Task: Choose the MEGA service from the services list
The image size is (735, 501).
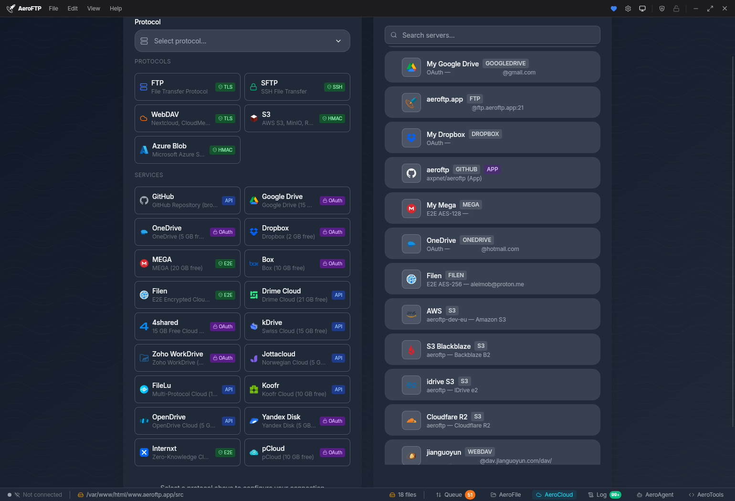Action: (x=187, y=263)
